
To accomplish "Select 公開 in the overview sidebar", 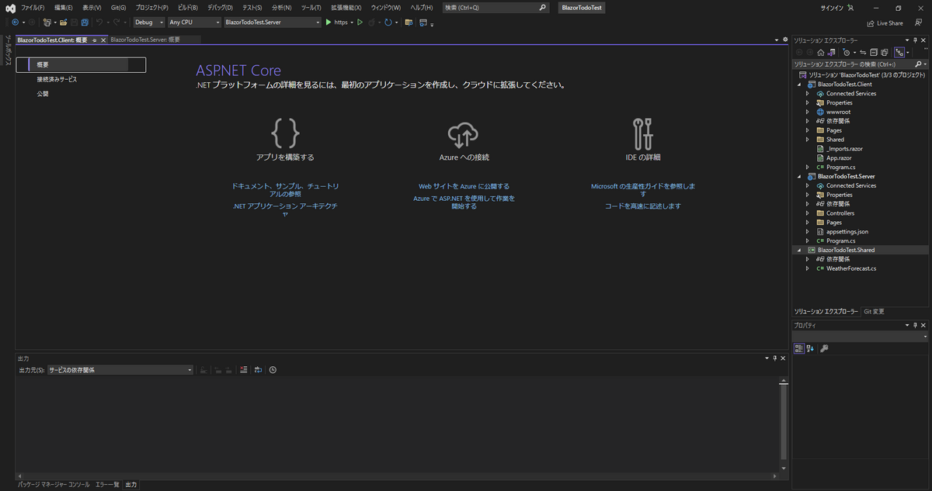I will [43, 94].
